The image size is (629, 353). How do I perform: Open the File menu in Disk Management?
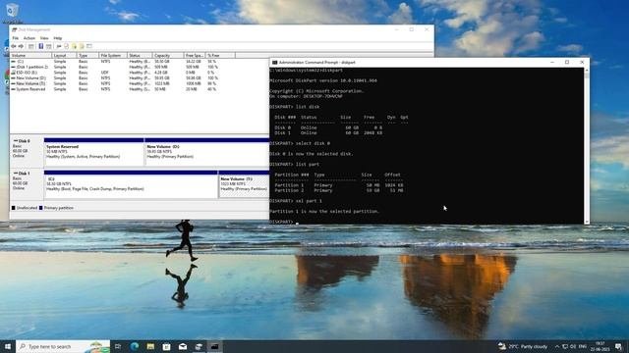tap(16, 38)
